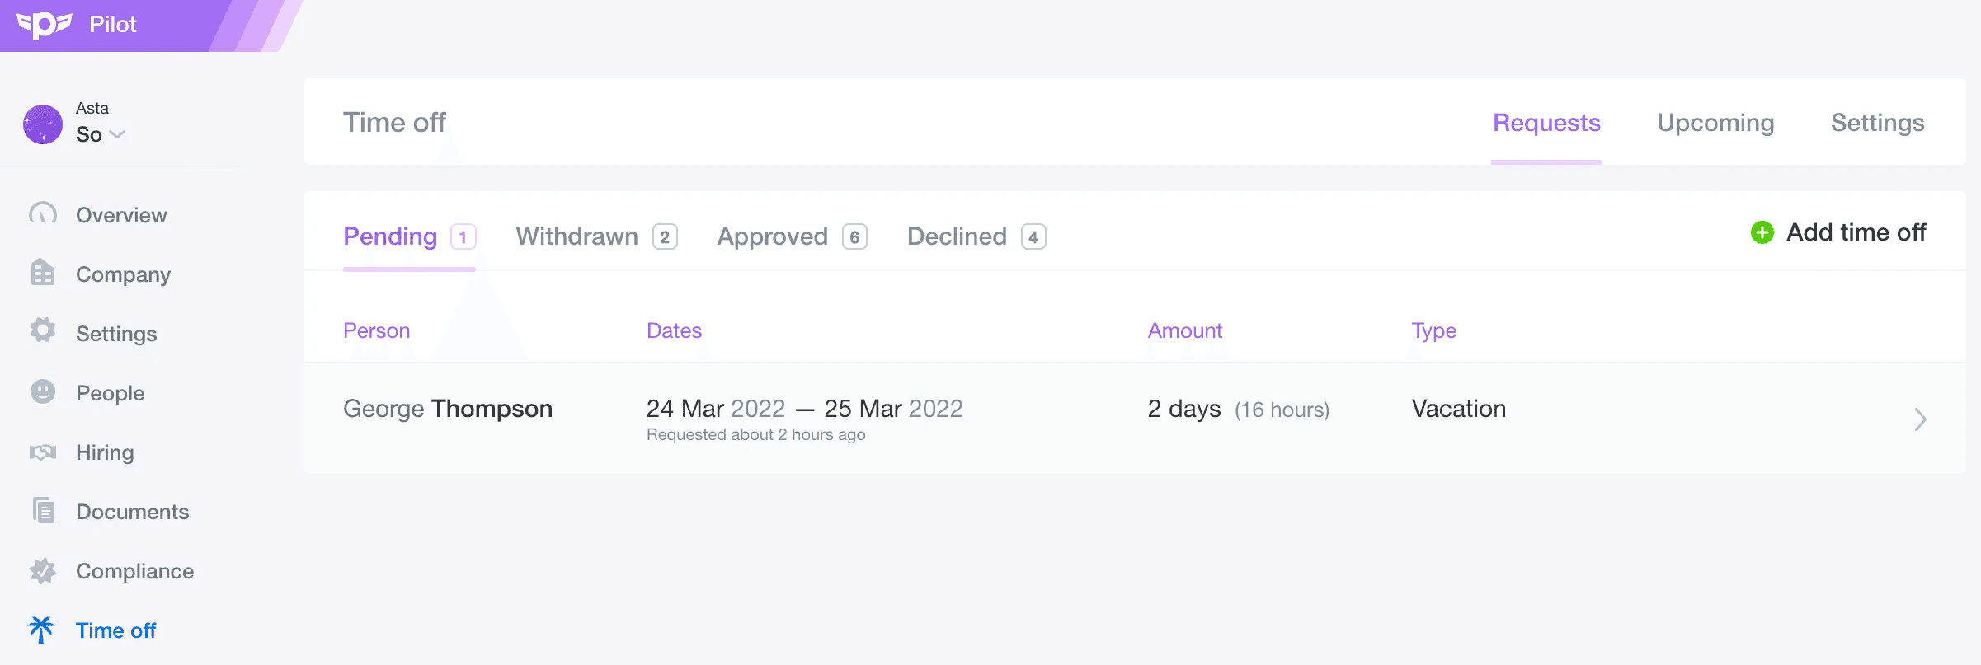Click the dates 24 Mar 2022 — 25 Mar 2022
Screen dimensions: 1981x665
[804, 409]
